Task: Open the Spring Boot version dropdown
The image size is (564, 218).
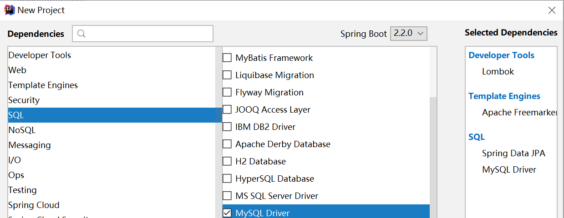Action: click(x=408, y=34)
